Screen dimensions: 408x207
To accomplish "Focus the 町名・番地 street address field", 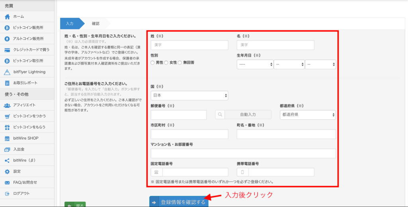I will point(286,134).
